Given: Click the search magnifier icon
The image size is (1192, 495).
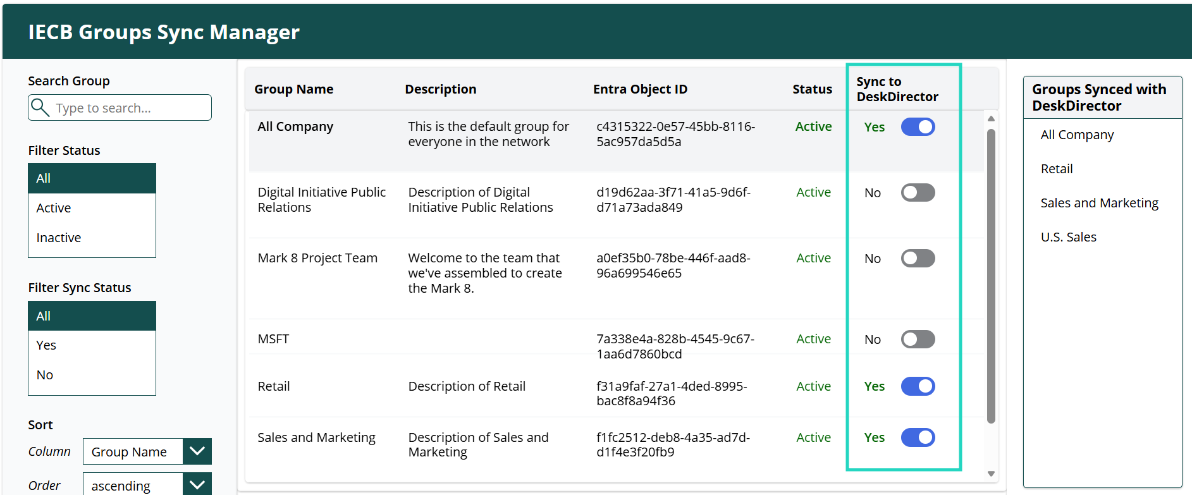Looking at the screenshot, I should pos(40,107).
